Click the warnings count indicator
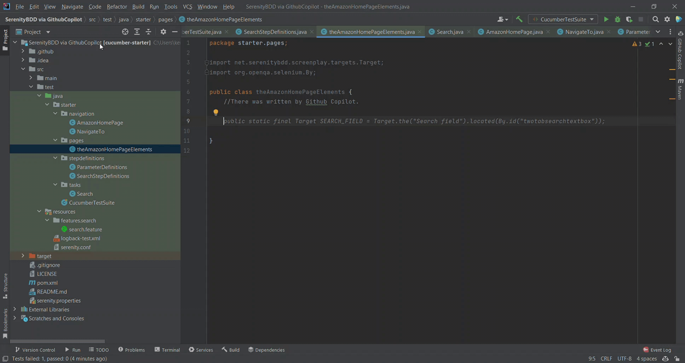Viewport: 685px width, 363px height. pos(637,44)
